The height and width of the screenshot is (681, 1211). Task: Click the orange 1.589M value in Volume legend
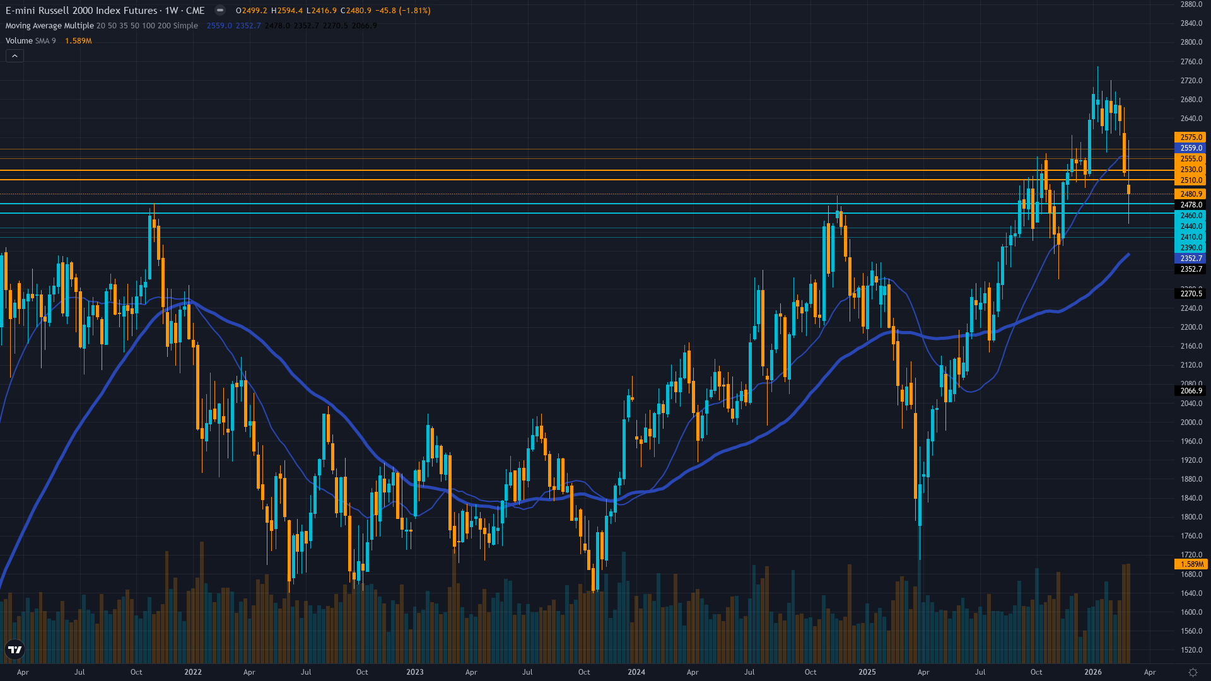[78, 41]
